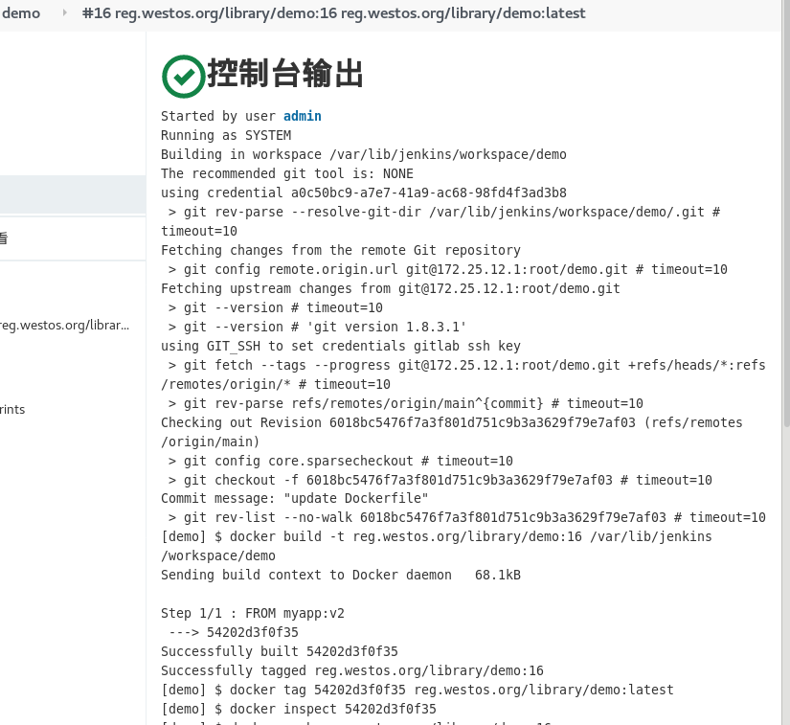Click the 'git config remote.origin.url' line
This screenshot has width=790, height=725.
448,269
